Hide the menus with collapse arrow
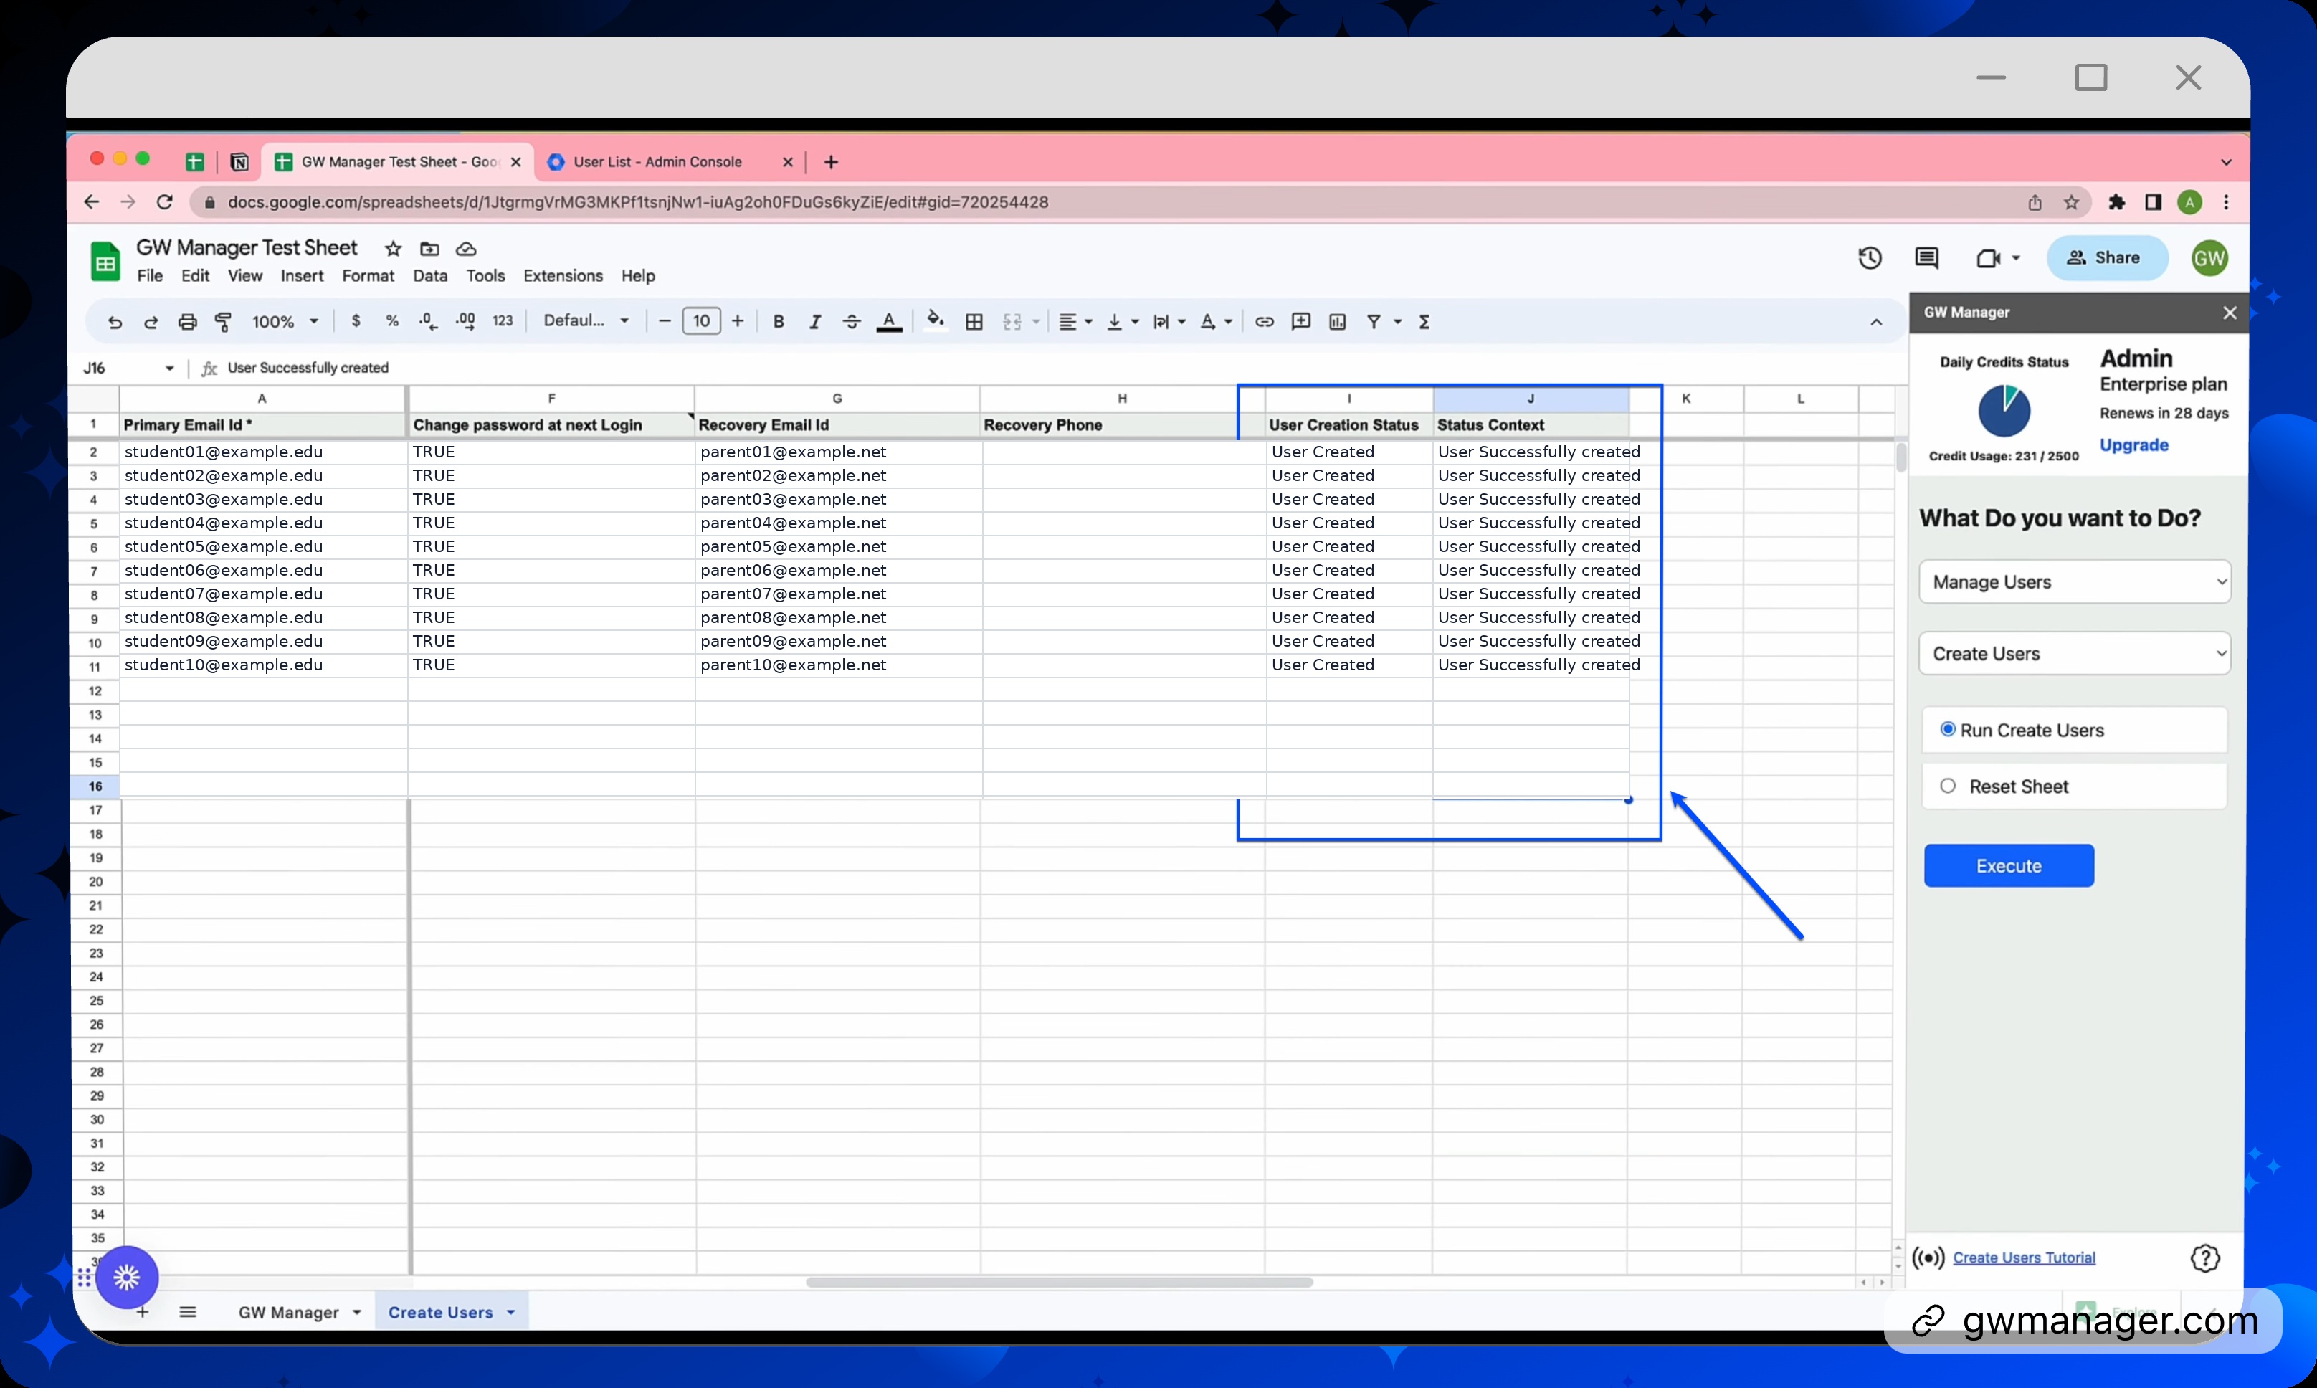The height and width of the screenshot is (1388, 2317). coord(1875,322)
